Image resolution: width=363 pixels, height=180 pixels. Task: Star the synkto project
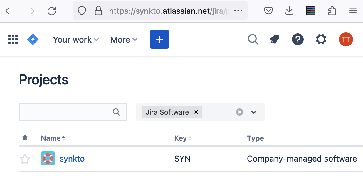pyautogui.click(x=25, y=159)
